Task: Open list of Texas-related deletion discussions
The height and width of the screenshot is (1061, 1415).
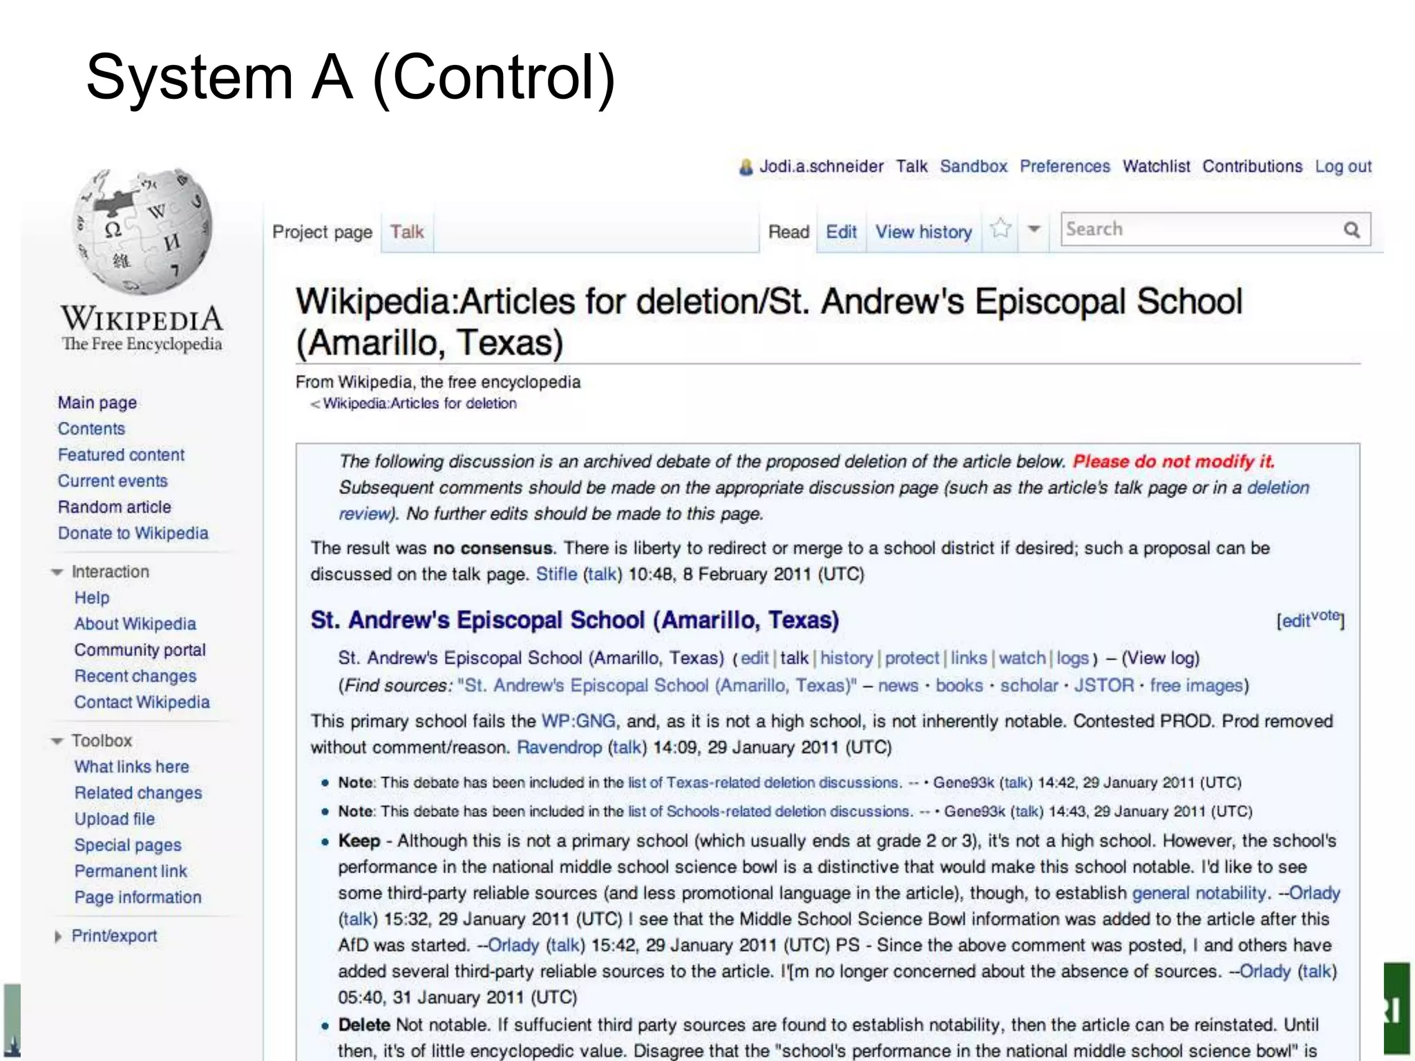Action: click(x=764, y=783)
